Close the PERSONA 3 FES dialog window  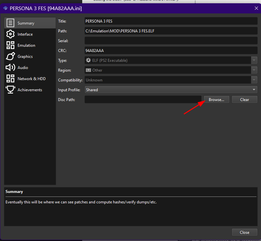[x=256, y=8]
